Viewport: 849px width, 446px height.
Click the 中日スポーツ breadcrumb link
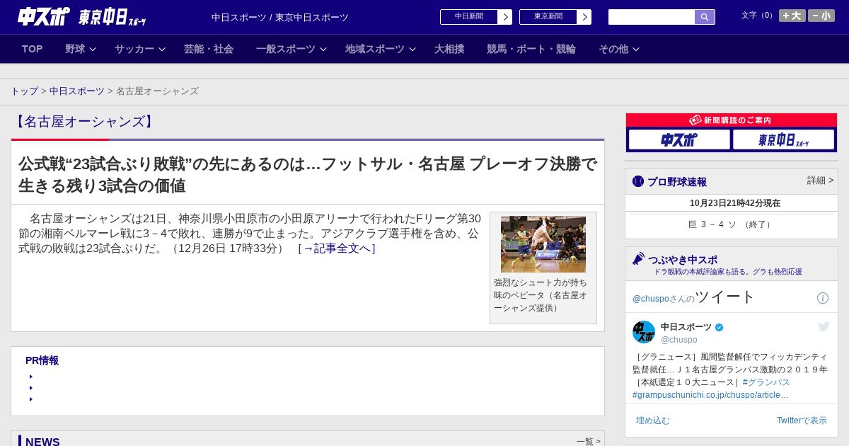(x=77, y=91)
